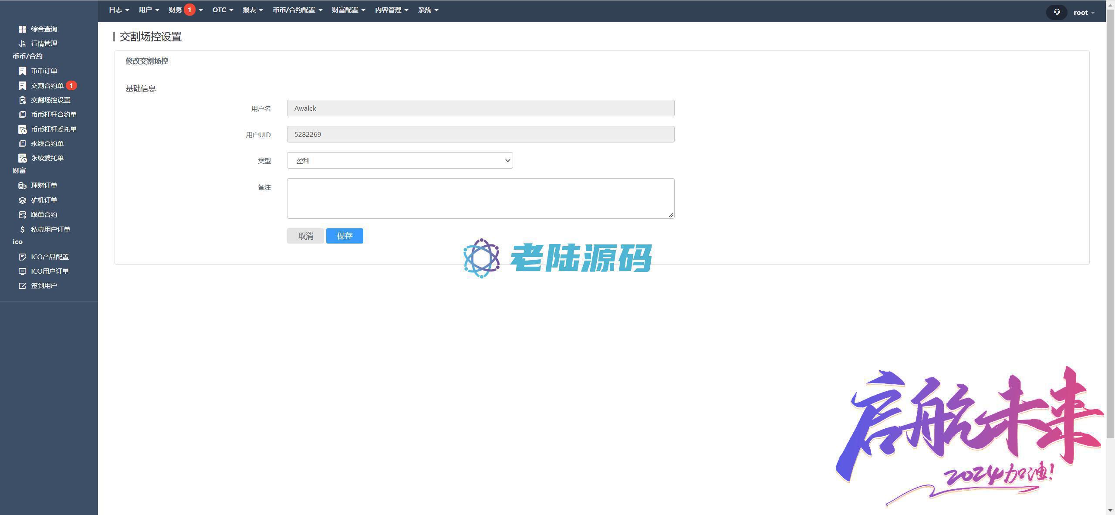
Task: Open 币币订单 sidebar entry
Action: tap(44, 71)
